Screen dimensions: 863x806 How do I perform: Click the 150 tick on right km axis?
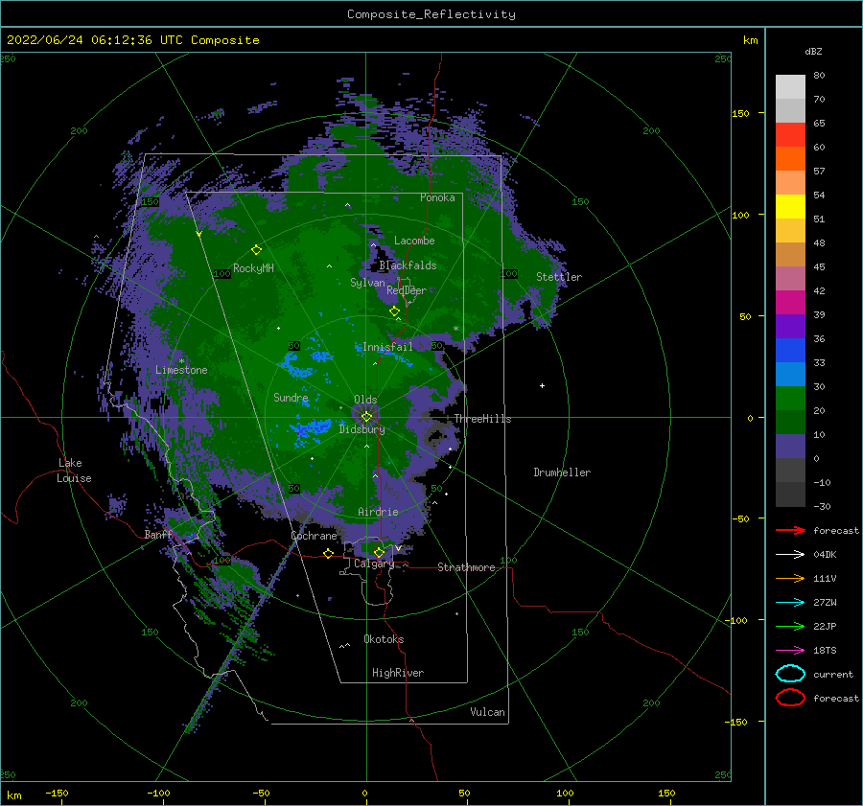point(740,113)
